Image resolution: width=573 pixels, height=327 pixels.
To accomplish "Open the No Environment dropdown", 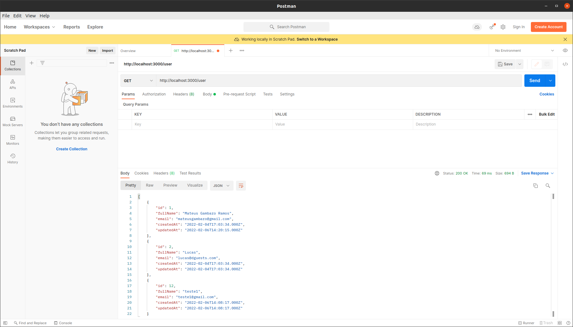I will [524, 51].
